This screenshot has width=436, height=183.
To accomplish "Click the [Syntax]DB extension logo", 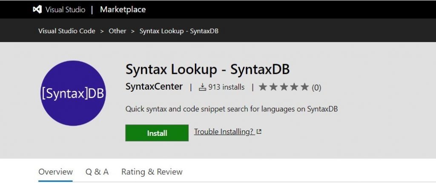I will tap(73, 93).
